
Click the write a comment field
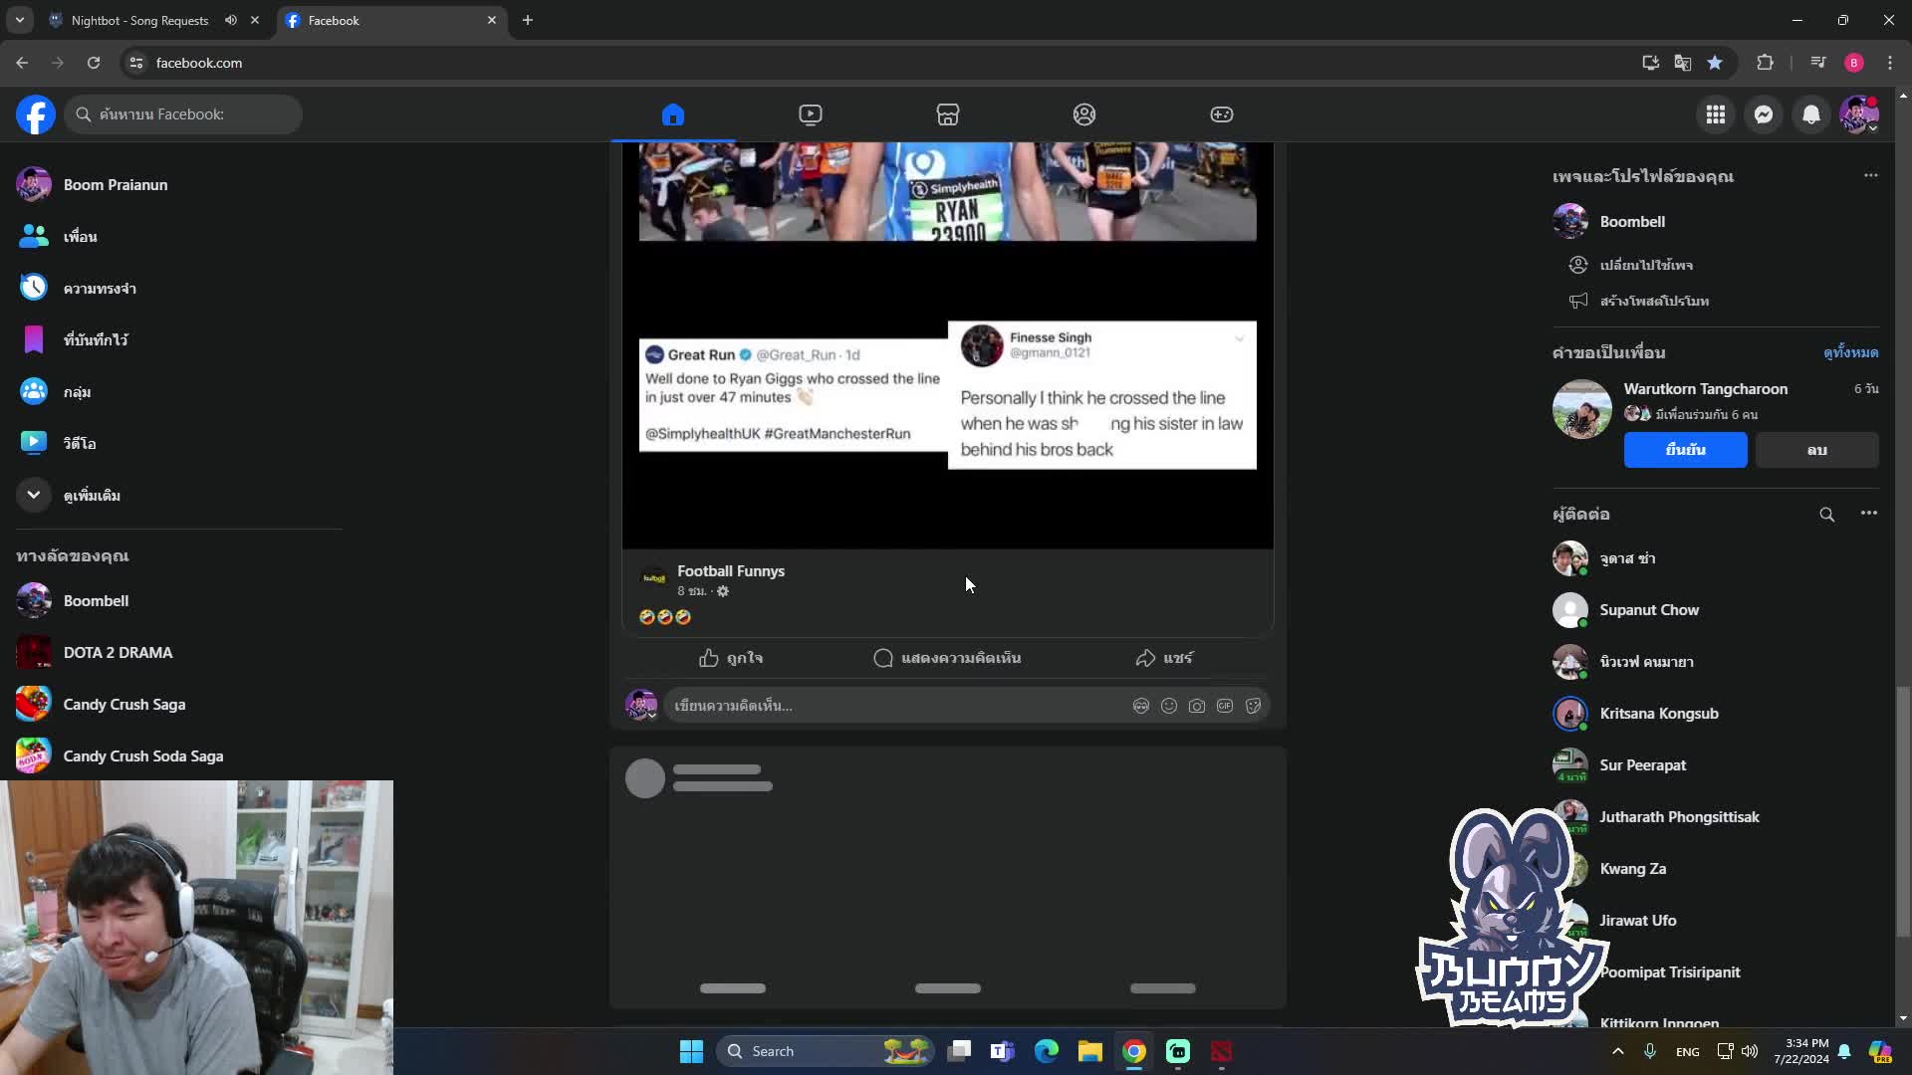pyautogui.click(x=896, y=706)
